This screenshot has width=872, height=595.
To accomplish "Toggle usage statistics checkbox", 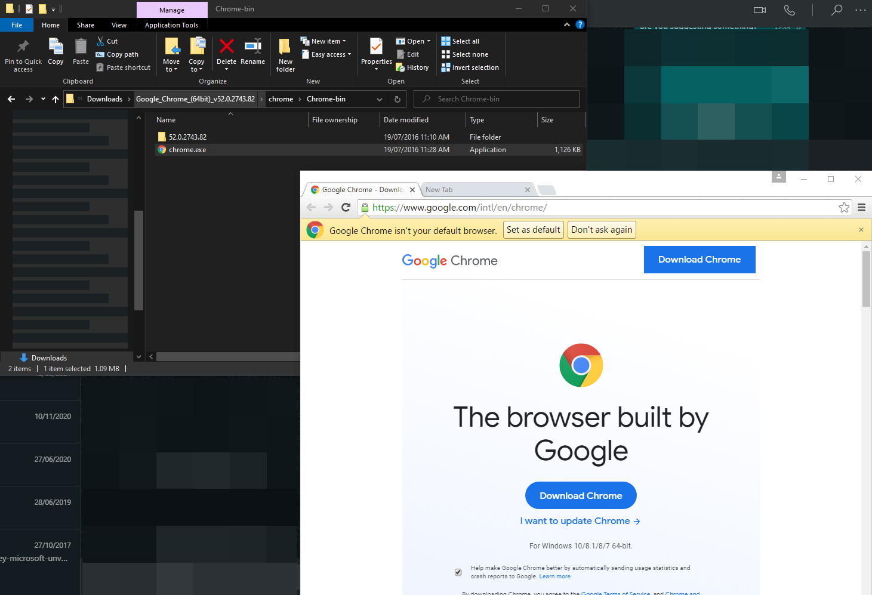I will coord(458,572).
